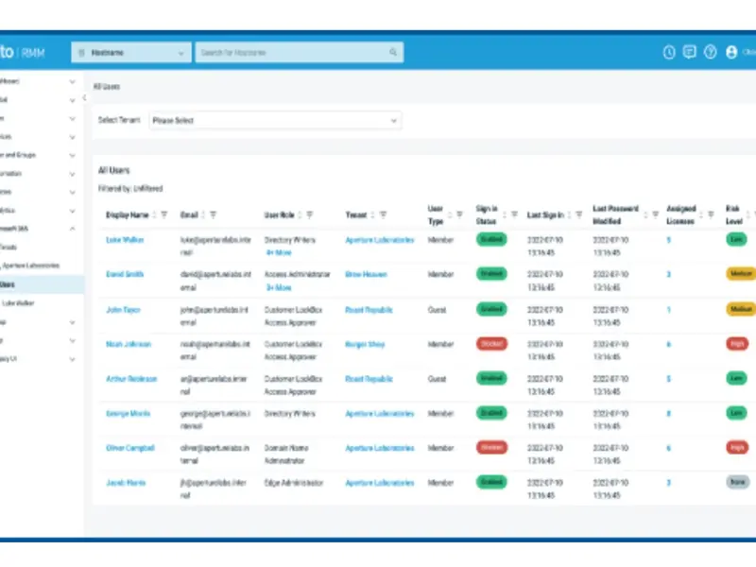Screen dimensions: 756x567
Task: Select Aperture Laboratories in the sidebar
Action: (32, 266)
